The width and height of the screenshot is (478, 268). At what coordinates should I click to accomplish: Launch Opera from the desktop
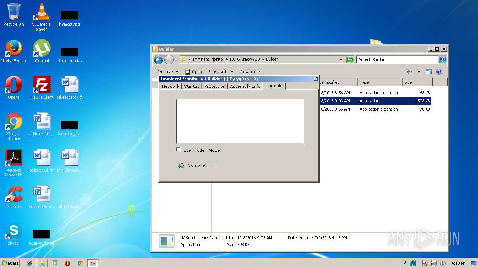[x=13, y=88]
